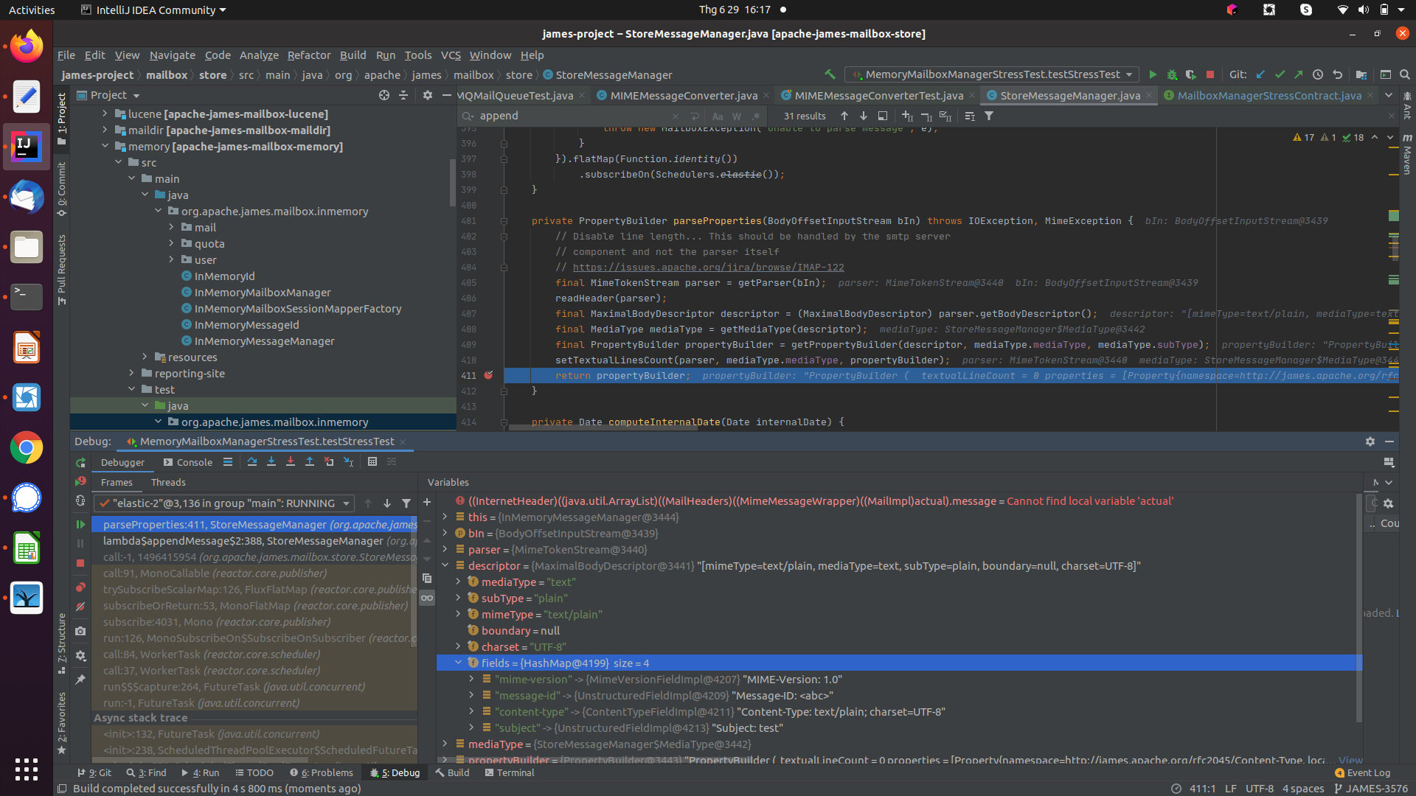Image resolution: width=1416 pixels, height=796 pixels.
Task: Stop the running process from main toolbar
Action: pyautogui.click(x=1210, y=74)
